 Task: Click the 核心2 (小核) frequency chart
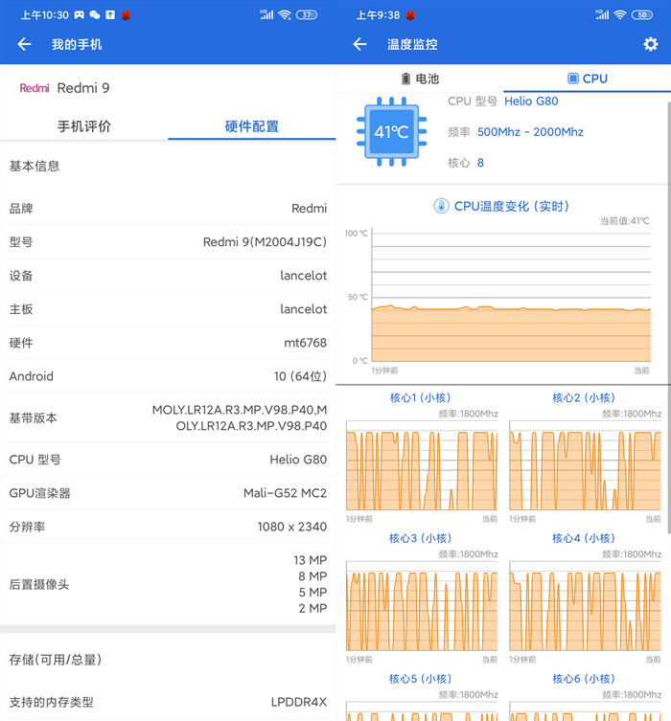pyautogui.click(x=585, y=465)
